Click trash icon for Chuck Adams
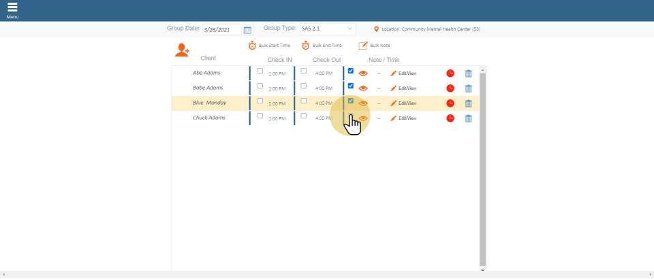The image size is (654, 279). tap(468, 118)
